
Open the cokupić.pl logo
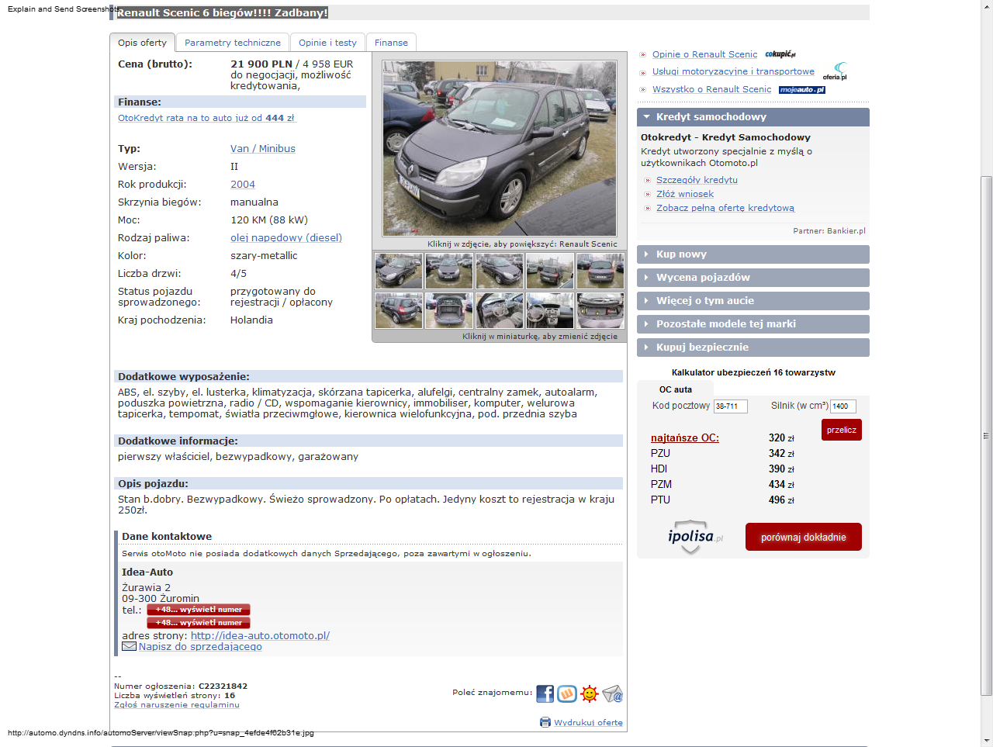pos(780,54)
